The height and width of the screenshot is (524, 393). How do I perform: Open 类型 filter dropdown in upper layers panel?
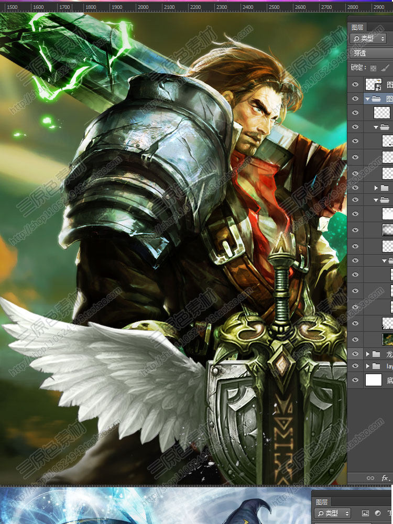point(368,39)
